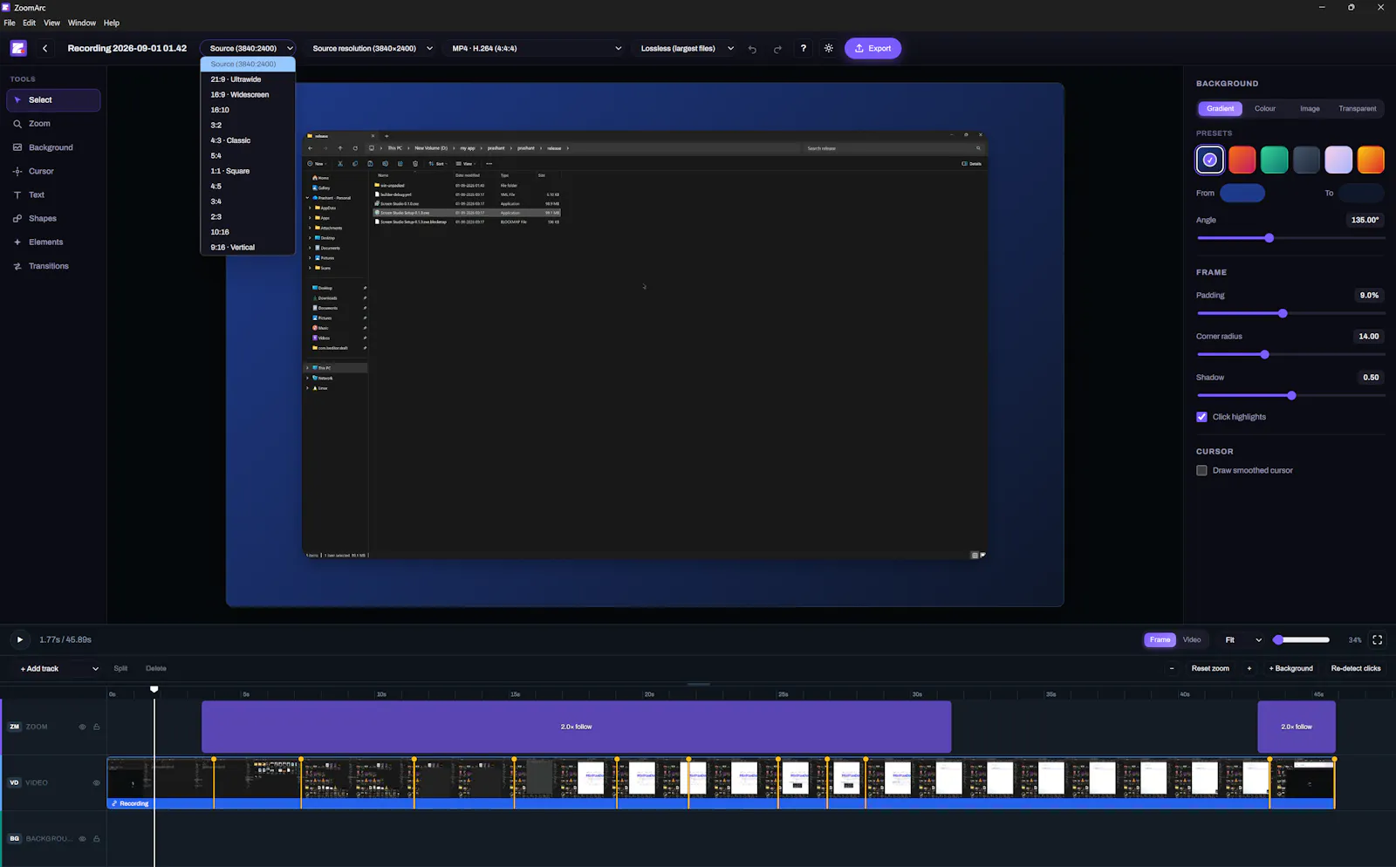Switch to Transparent background tab

click(1358, 109)
